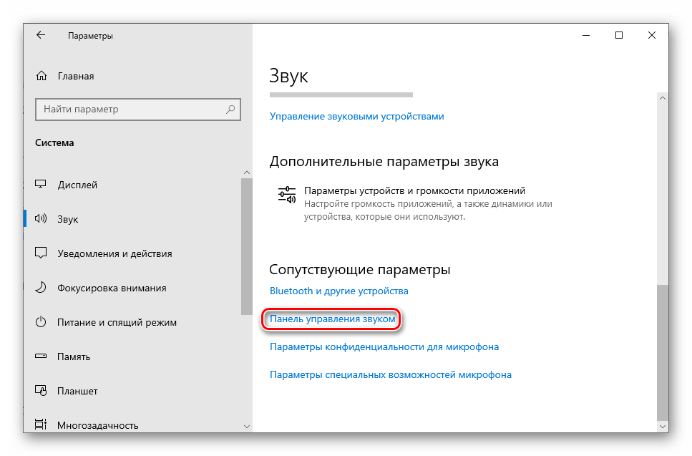Click the back arrow icon
Image resolution: width=692 pixels, height=456 pixels.
tap(41, 35)
